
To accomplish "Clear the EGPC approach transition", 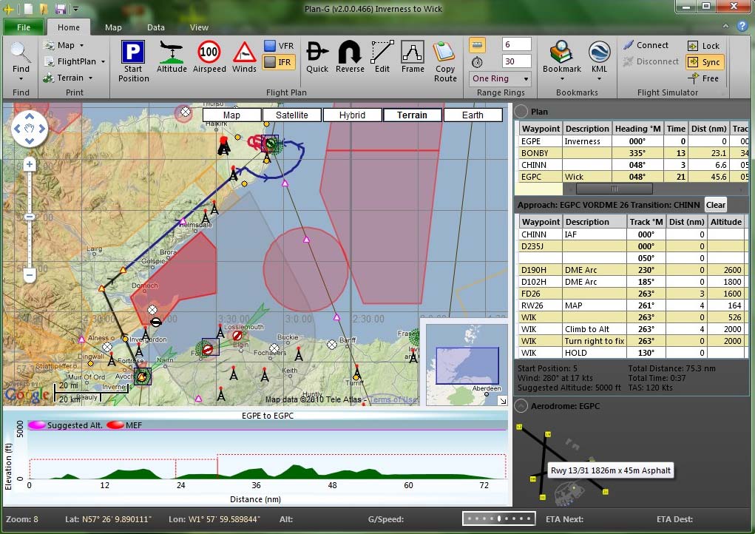I will coord(715,205).
